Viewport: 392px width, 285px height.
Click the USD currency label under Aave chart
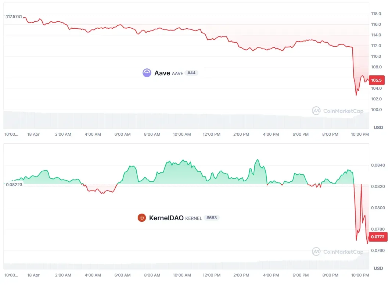(378, 128)
